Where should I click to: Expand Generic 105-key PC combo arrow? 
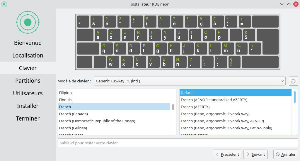coord(282,81)
